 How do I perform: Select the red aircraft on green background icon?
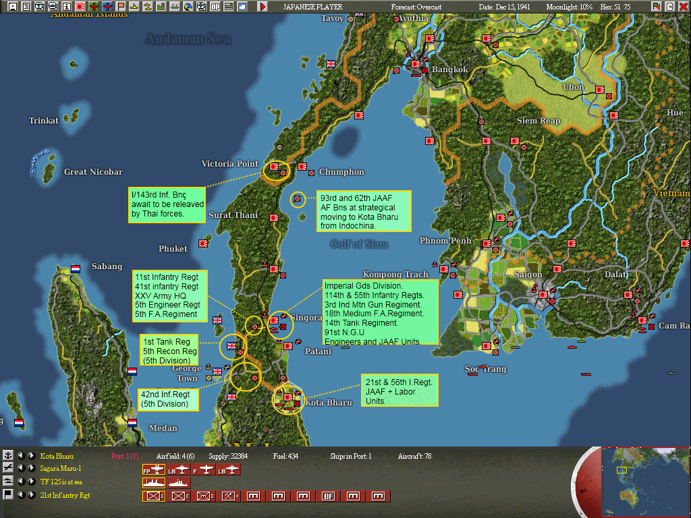93,5
